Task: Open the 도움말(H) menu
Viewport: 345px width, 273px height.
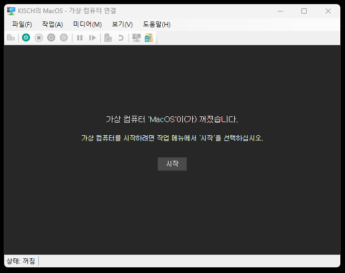Action: click(x=156, y=25)
